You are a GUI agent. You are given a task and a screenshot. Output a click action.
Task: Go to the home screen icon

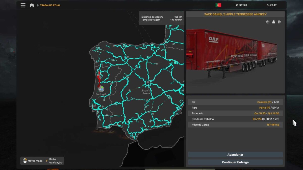click(32, 5)
